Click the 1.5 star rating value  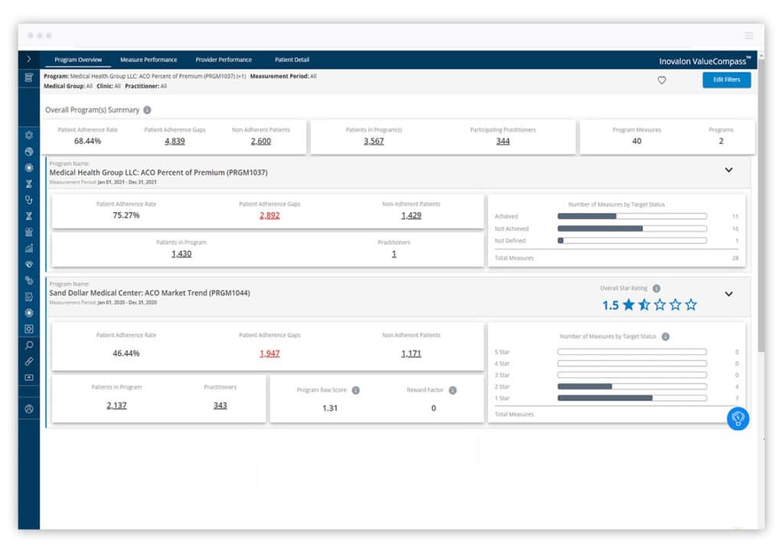(610, 305)
